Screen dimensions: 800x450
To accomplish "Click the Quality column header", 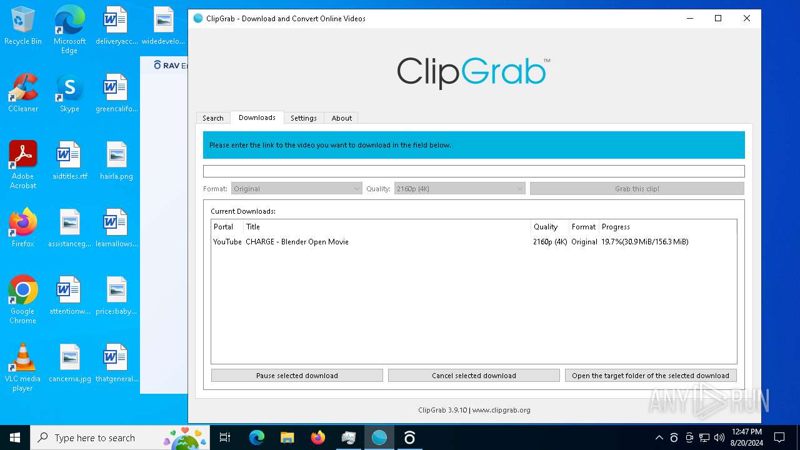I will click(x=550, y=227).
